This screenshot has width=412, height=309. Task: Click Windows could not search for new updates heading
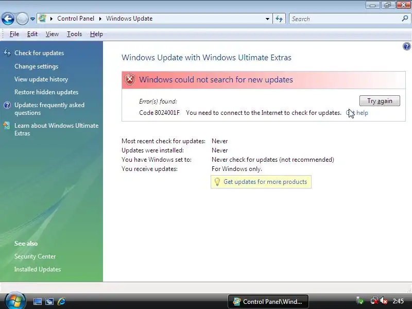(216, 80)
